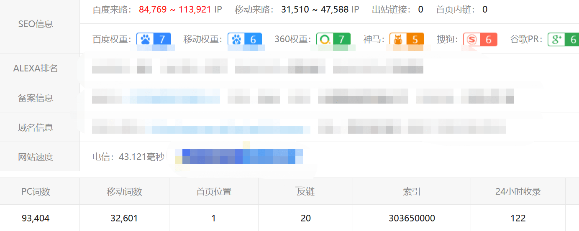The width and height of the screenshot is (579, 231).
Task: Click the 反链 column header
Action: (305, 192)
